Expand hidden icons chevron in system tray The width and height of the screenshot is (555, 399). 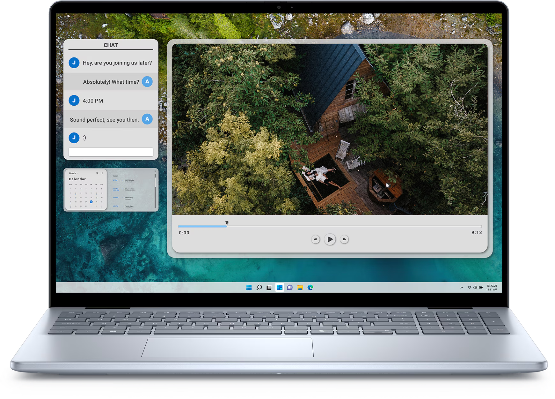tap(462, 288)
